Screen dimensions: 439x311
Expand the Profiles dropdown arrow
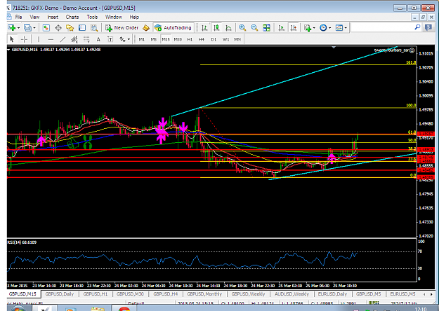point(34,28)
